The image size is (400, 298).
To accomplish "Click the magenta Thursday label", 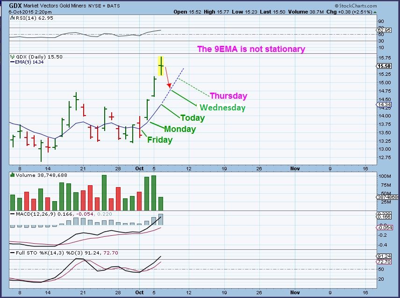I will tap(228, 95).
